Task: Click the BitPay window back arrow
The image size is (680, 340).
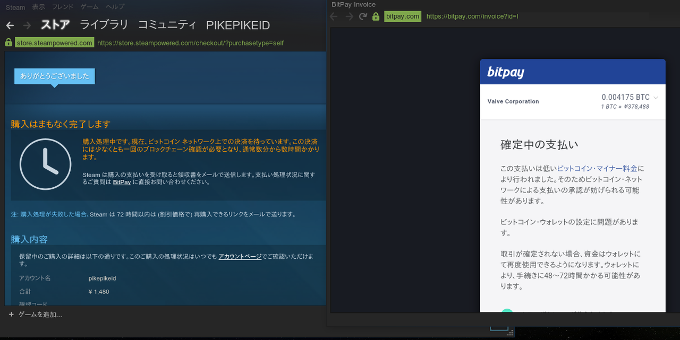Action: [x=334, y=16]
